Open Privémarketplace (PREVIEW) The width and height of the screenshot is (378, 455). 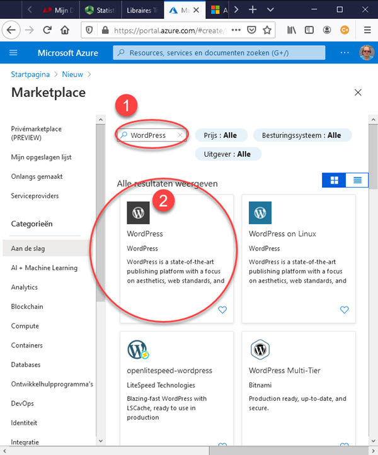click(x=37, y=133)
